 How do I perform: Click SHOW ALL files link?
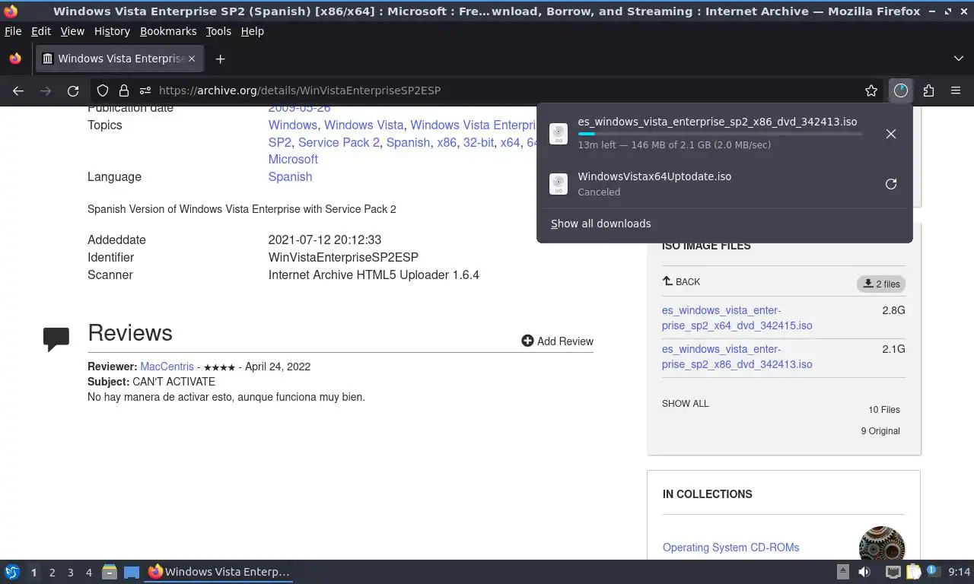coord(685,404)
